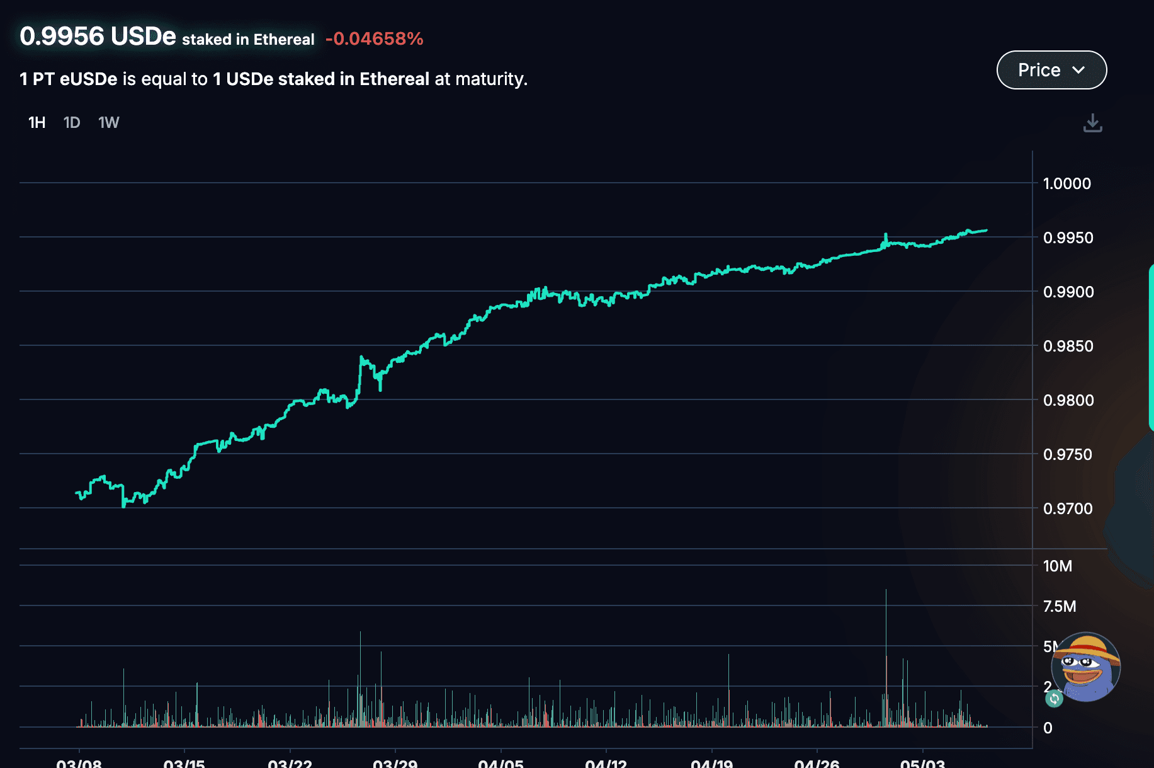Switch to the 1W timeframe tab

pyautogui.click(x=108, y=122)
